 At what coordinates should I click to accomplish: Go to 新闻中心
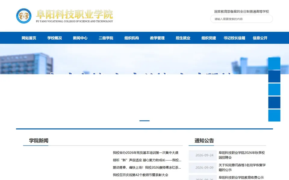click(80, 38)
